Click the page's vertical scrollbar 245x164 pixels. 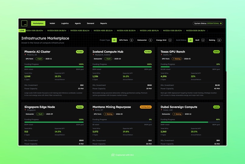tap(226, 45)
